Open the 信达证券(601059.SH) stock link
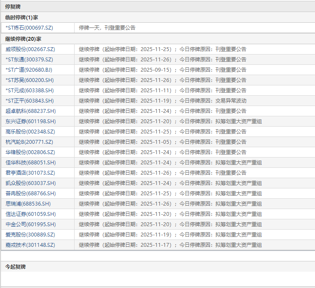This screenshot has height=288, width=315. tap(30, 214)
